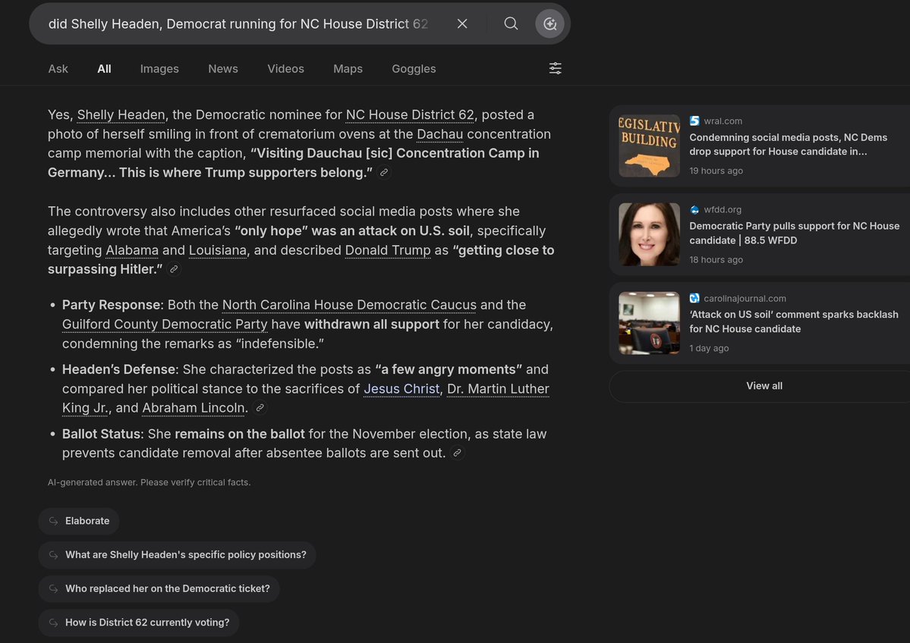Open the News tab

click(x=223, y=68)
